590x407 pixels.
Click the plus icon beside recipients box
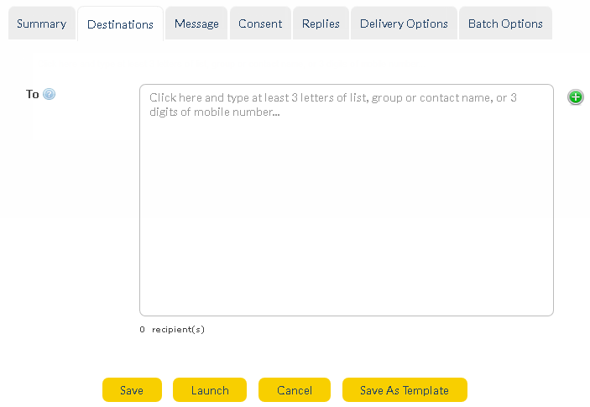click(575, 97)
